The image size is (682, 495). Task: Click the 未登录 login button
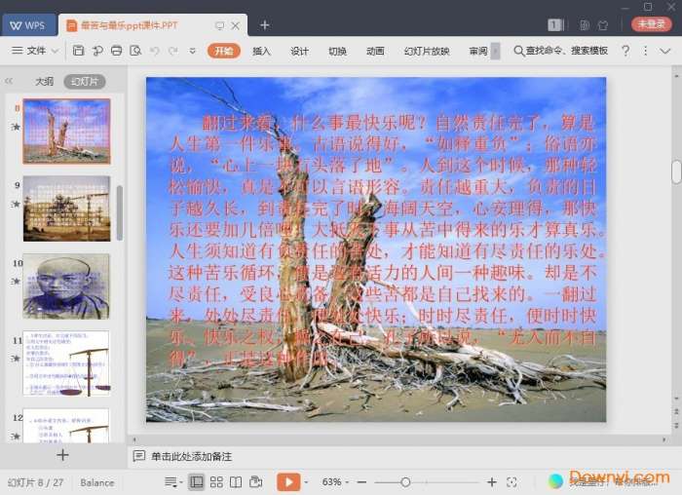click(x=651, y=24)
